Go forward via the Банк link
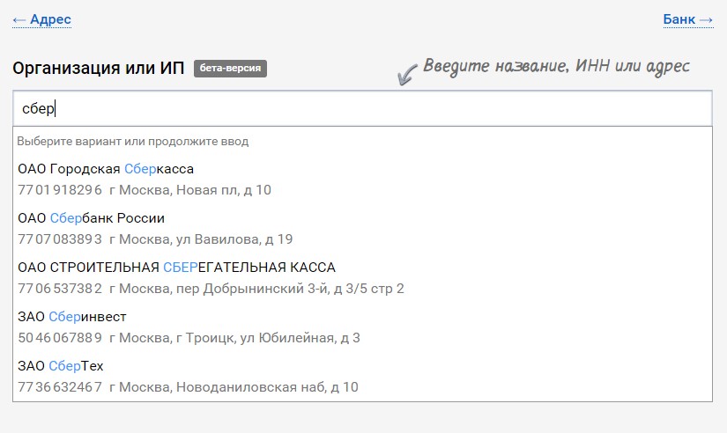Viewport: 727px width, 433px height. click(x=688, y=19)
